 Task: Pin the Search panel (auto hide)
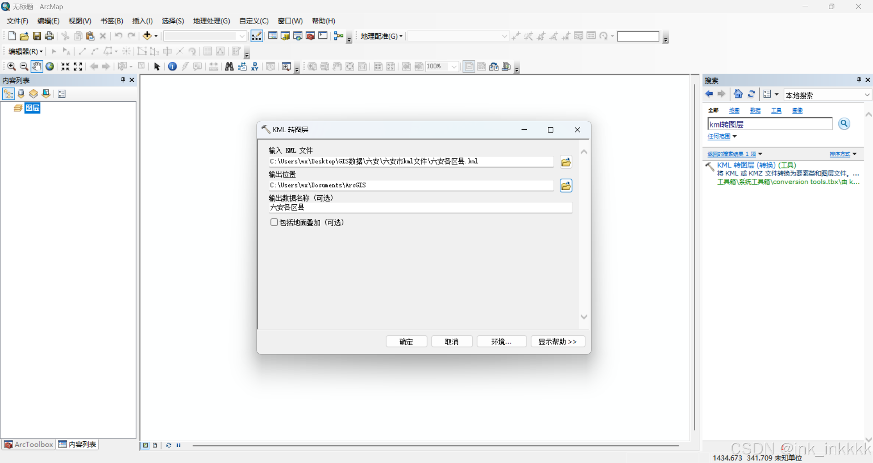pos(859,80)
